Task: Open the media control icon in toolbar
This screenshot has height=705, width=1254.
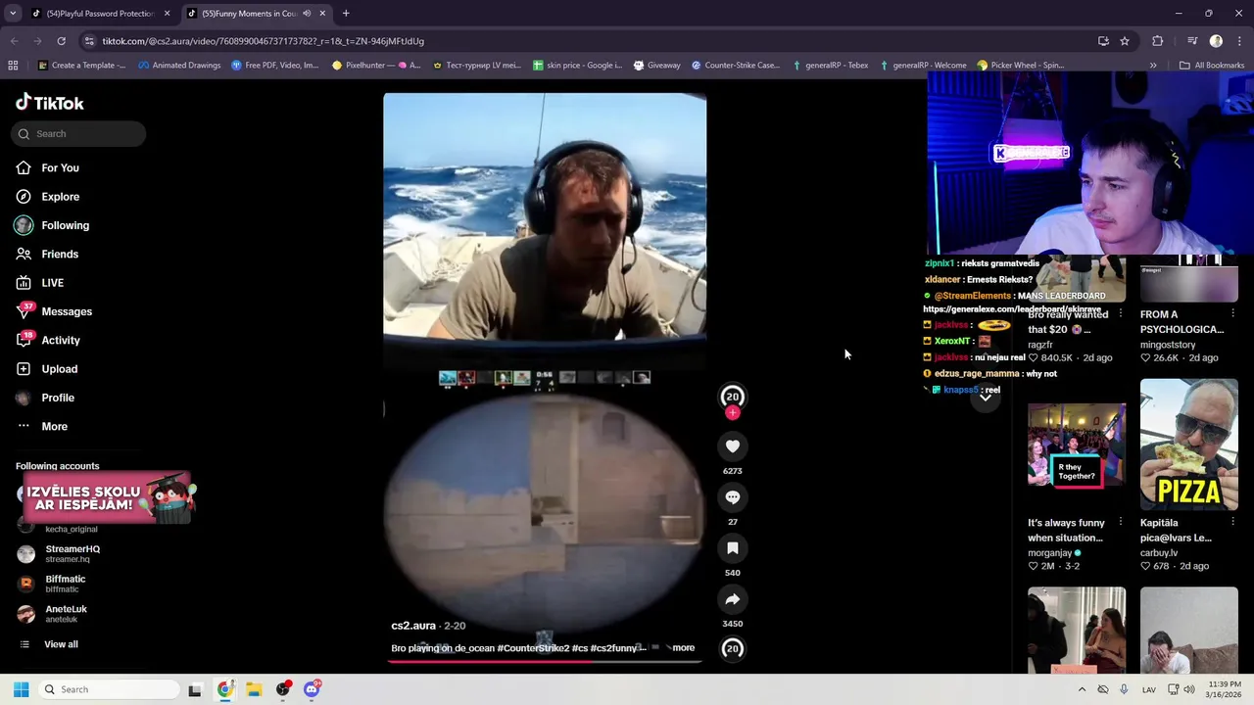Action: [1192, 41]
